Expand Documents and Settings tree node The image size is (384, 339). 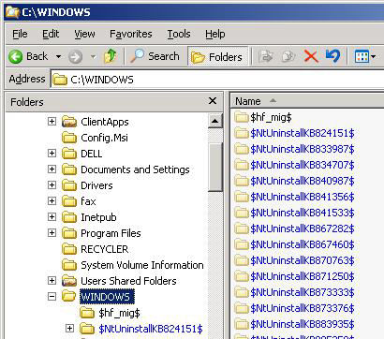[52, 169]
